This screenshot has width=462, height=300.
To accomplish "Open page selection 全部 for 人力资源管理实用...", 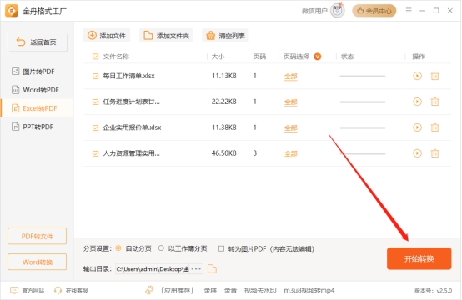I will 291,153.
